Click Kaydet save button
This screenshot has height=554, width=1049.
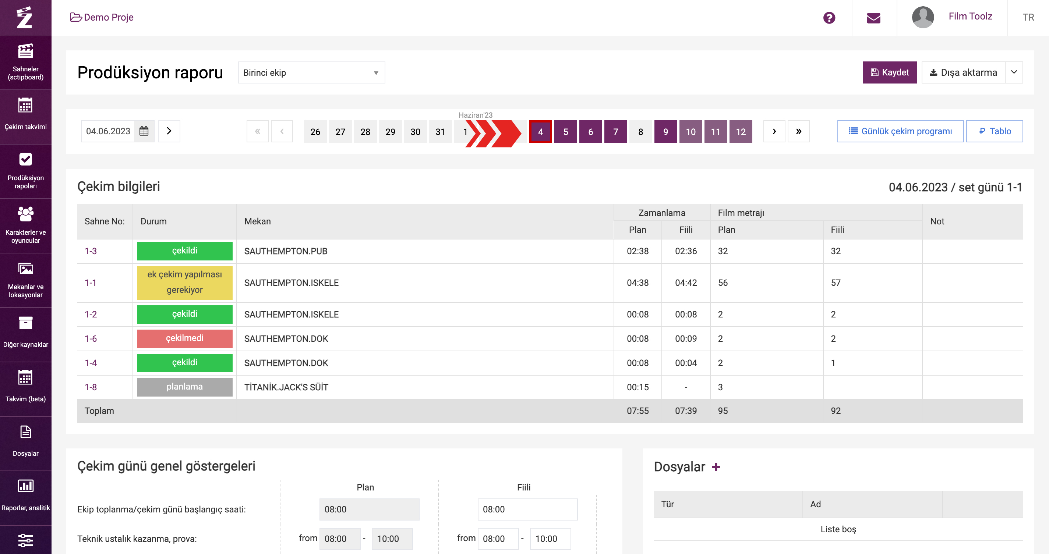tap(890, 72)
